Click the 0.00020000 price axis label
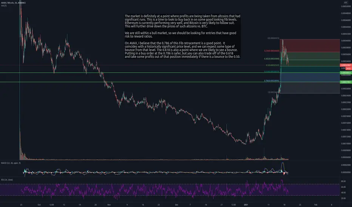This screenshot has height=207, width=352. coord(346,109)
